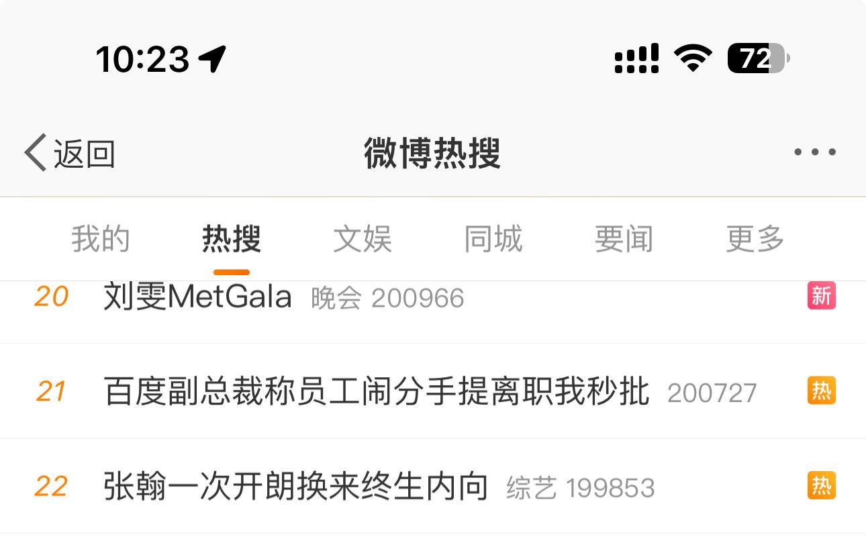Tap the orange 热 badge on row 21

(x=822, y=391)
